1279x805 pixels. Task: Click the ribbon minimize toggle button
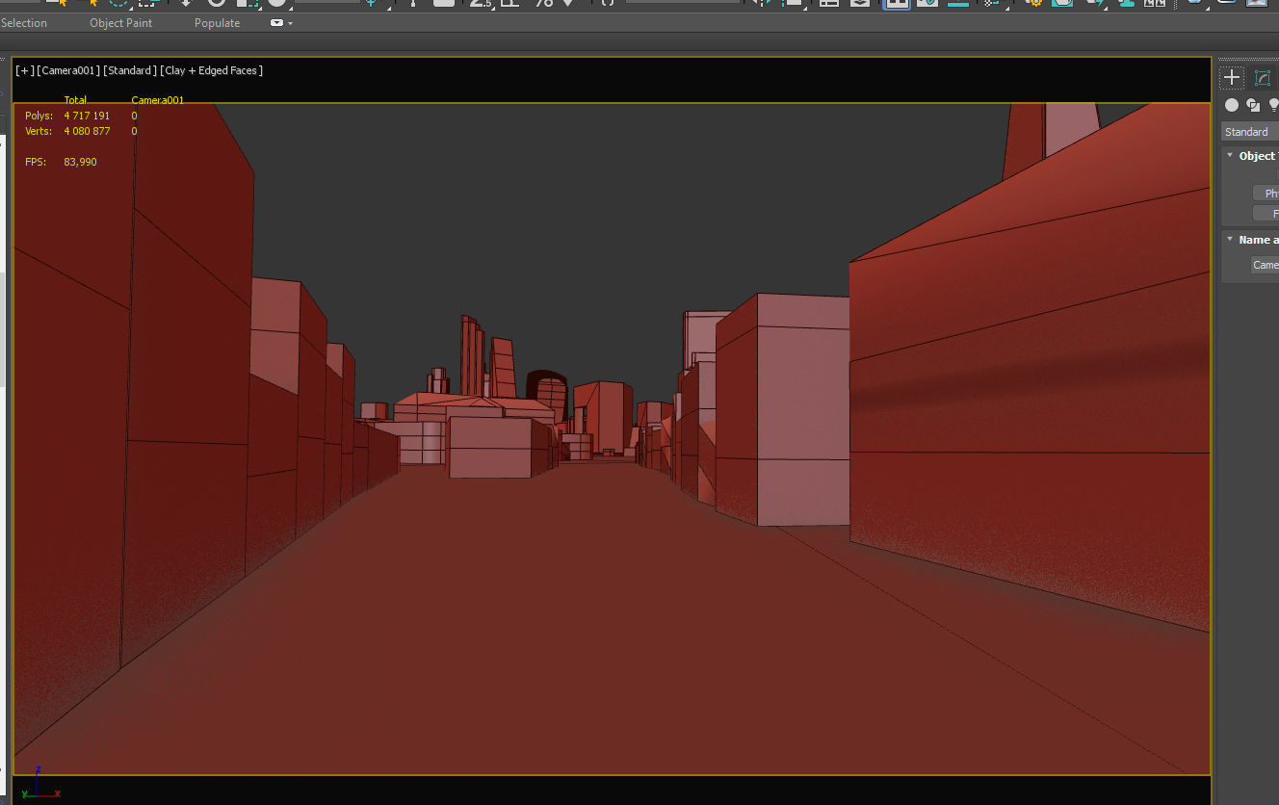tap(276, 23)
